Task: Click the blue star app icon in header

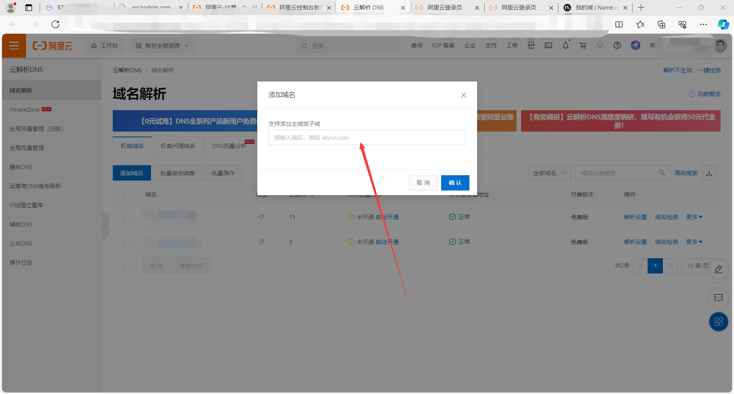Action: (635, 46)
